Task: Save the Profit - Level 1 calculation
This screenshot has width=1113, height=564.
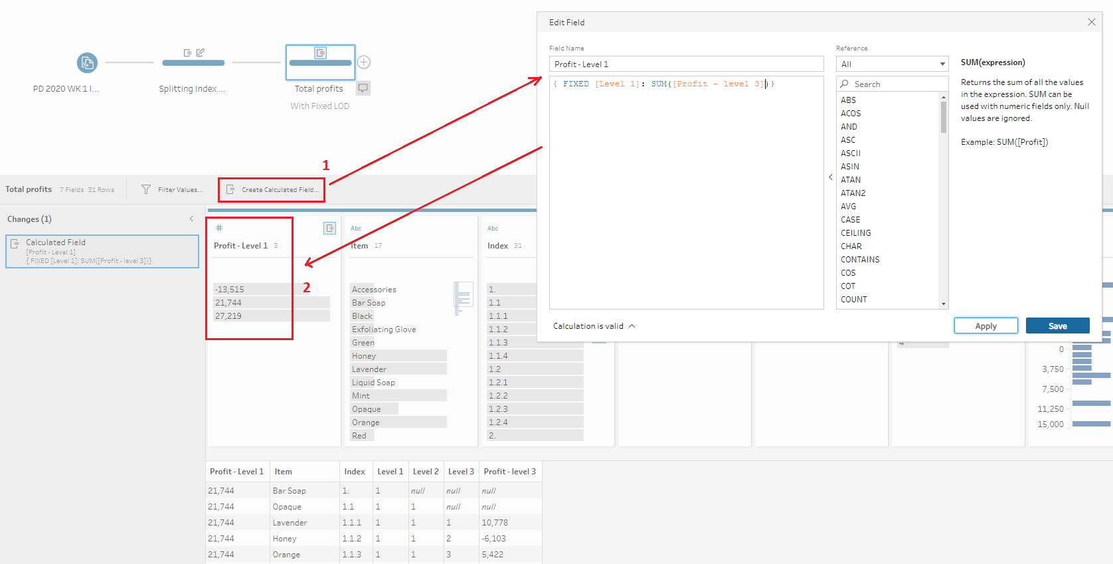Action: (x=1058, y=326)
